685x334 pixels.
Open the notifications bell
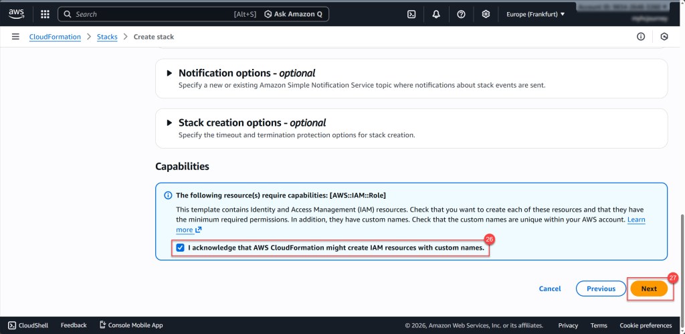pyautogui.click(x=436, y=14)
